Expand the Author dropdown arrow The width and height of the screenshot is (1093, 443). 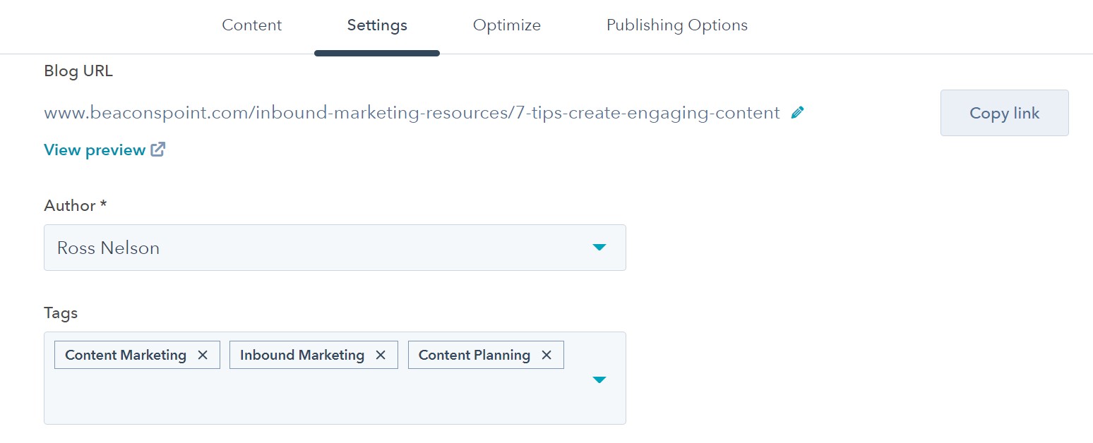pyautogui.click(x=599, y=248)
